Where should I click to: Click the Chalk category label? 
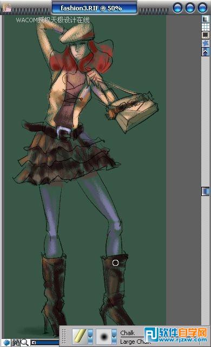click(127, 332)
